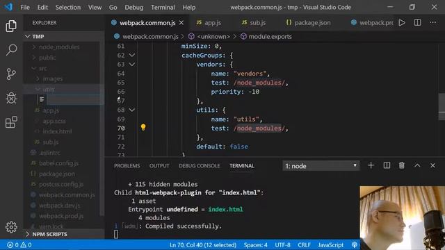445x250 pixels.
Task: Close the terminal panel
Action: (x=432, y=165)
